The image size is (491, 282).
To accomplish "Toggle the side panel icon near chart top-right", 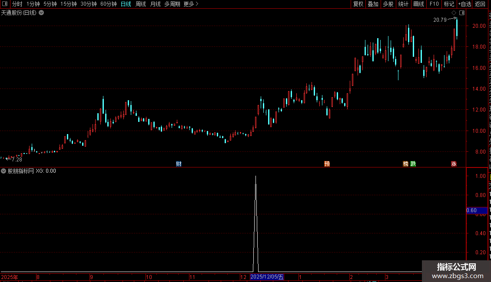I will click(462, 13).
